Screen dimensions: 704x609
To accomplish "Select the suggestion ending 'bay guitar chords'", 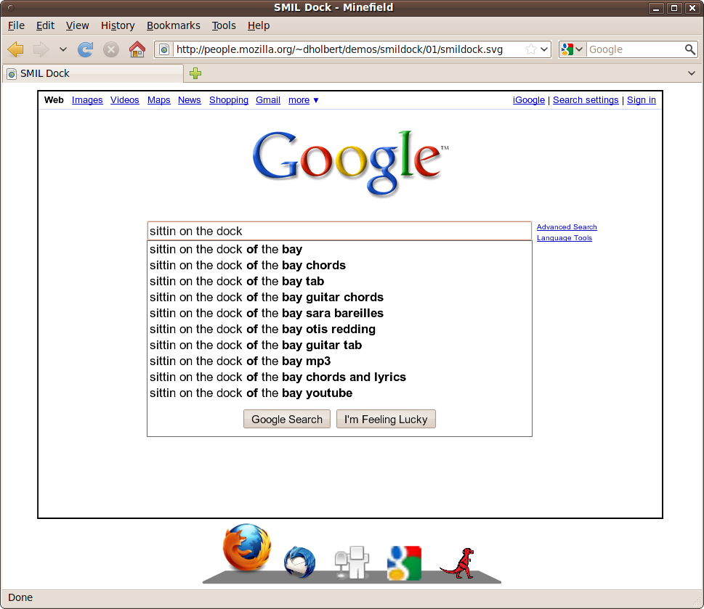I will click(x=339, y=298).
